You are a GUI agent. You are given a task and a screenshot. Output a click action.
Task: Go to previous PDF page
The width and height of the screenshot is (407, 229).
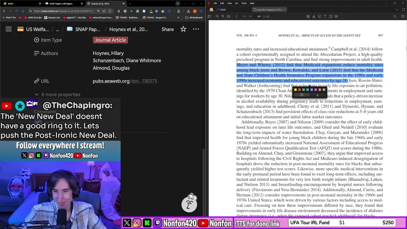tap(244, 16)
